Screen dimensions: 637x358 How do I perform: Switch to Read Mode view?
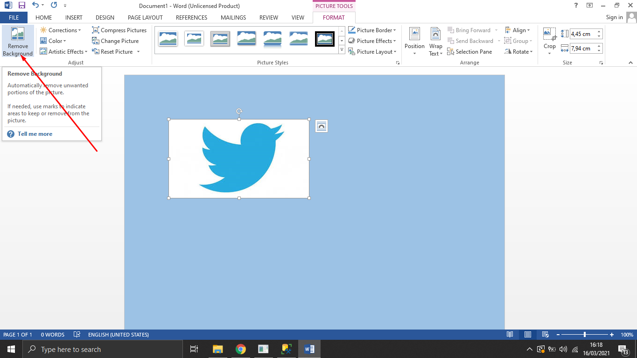510,335
